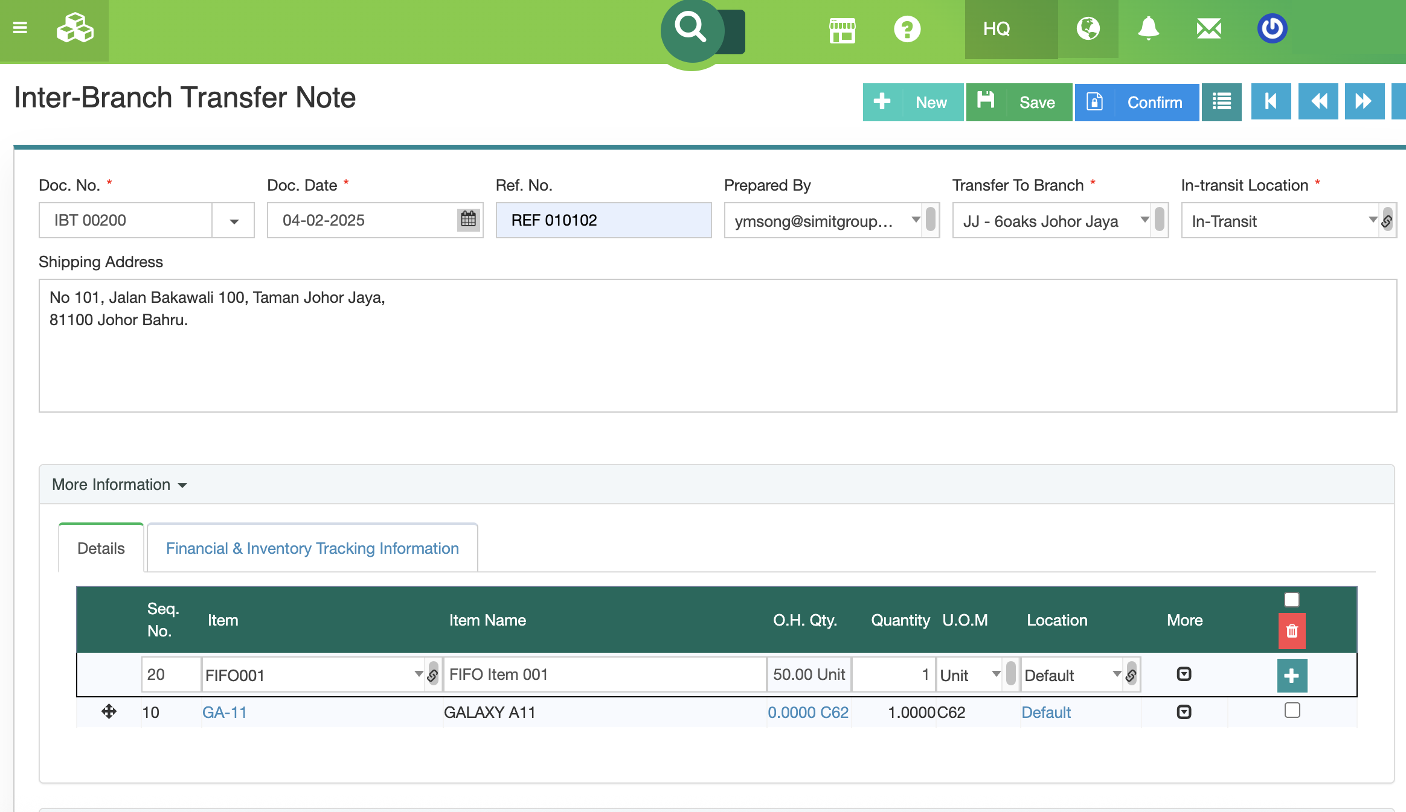Open the Location Default dropdown
This screenshot has width=1406, height=812.
point(1072,674)
